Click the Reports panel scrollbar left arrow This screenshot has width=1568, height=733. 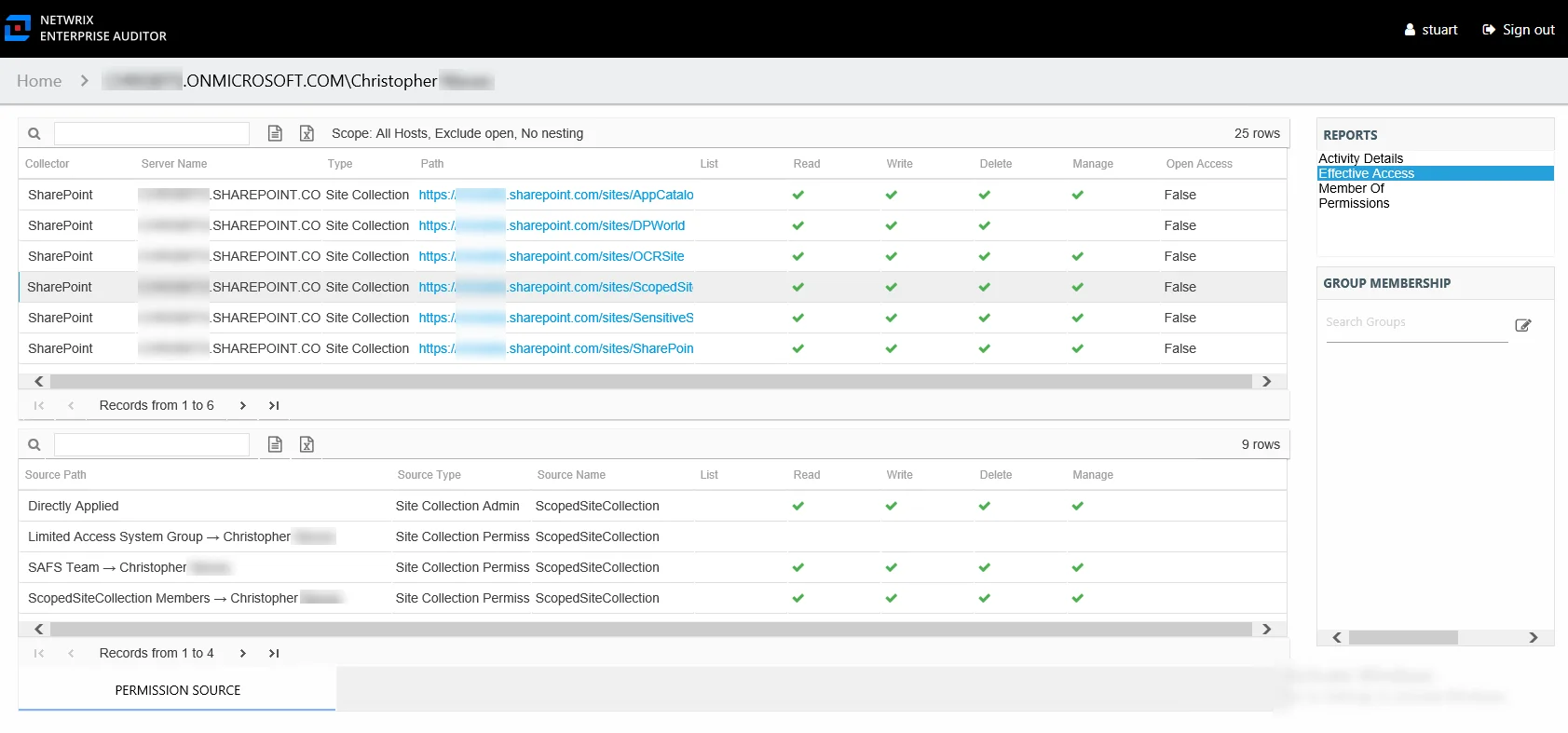[x=1337, y=637]
